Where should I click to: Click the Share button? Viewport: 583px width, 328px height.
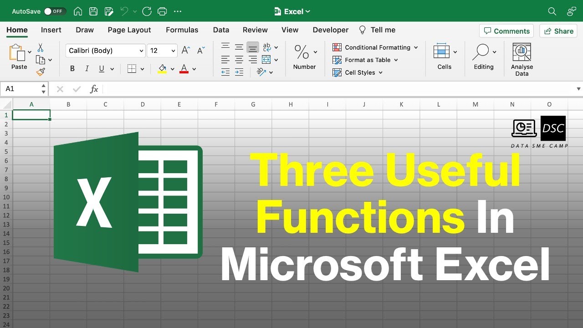[x=558, y=31]
